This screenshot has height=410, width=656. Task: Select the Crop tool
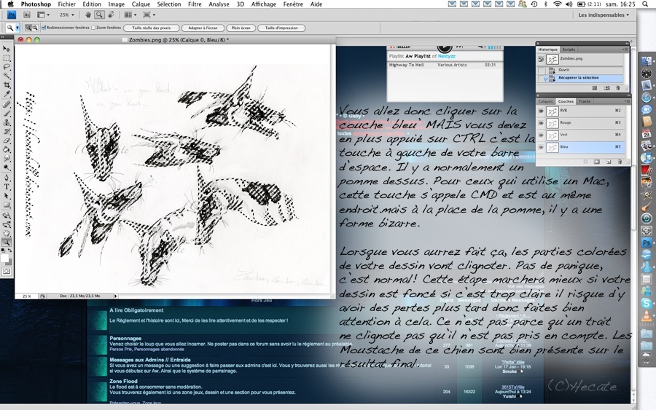click(x=7, y=85)
